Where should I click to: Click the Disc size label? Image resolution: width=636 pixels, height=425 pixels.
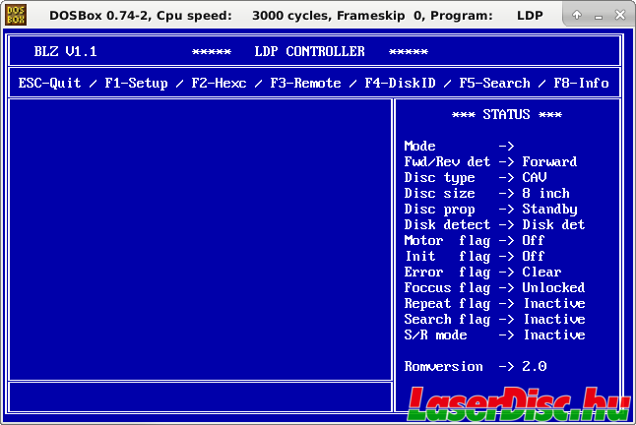tap(439, 193)
